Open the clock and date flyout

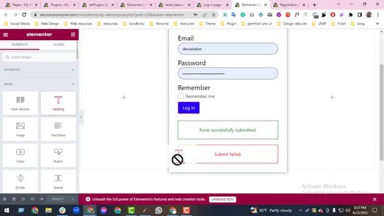[359, 211]
